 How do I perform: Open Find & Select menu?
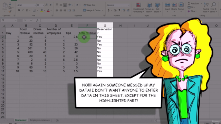213,8
